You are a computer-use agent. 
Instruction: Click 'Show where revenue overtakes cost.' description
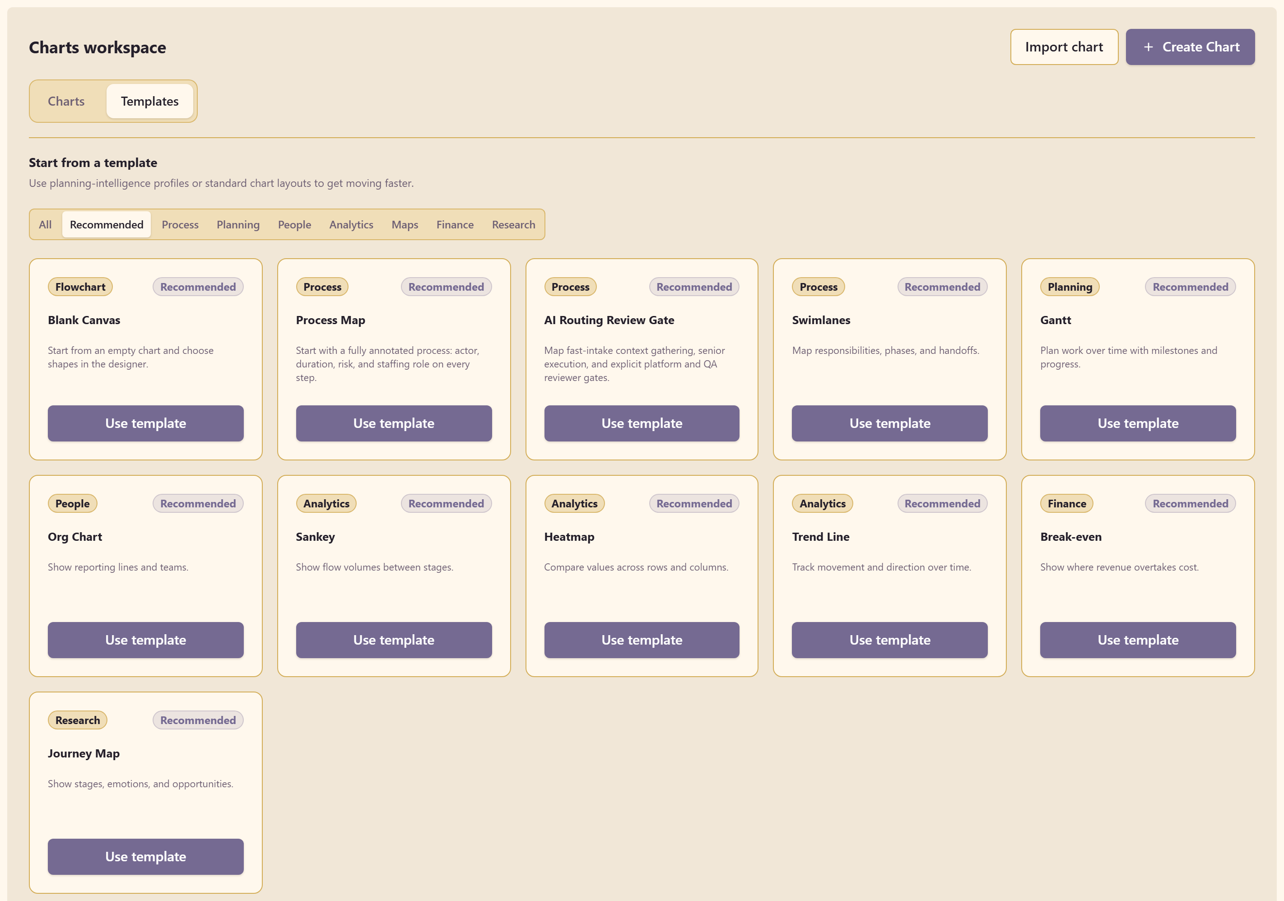pos(1119,567)
